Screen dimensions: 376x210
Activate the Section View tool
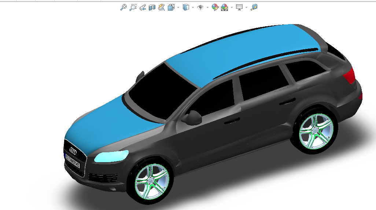pos(152,7)
